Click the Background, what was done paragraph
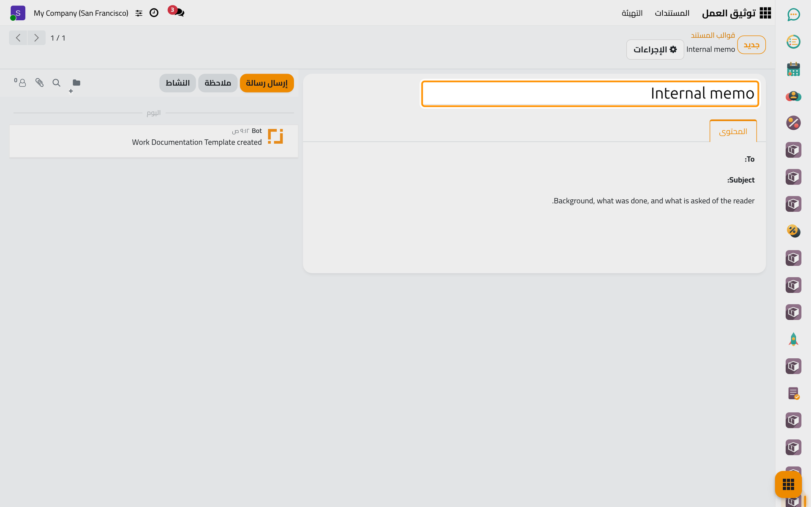The width and height of the screenshot is (811, 507). point(653,201)
